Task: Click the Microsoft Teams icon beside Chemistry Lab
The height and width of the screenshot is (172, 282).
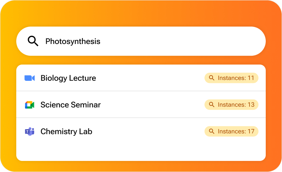Action: pos(30,132)
